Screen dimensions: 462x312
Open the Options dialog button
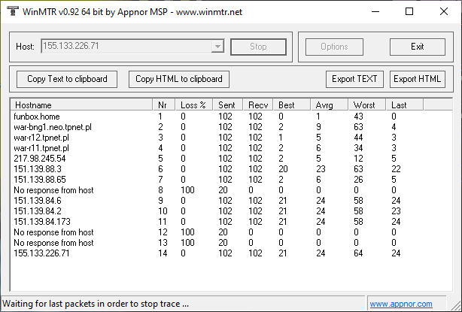click(x=334, y=47)
